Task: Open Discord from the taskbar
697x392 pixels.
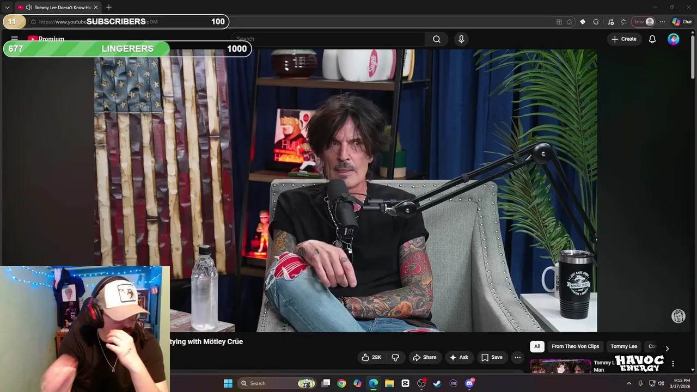Action: pos(469,383)
